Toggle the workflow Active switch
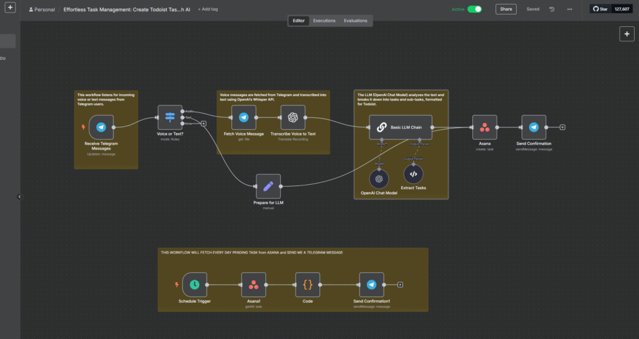639x339 pixels. [474, 9]
